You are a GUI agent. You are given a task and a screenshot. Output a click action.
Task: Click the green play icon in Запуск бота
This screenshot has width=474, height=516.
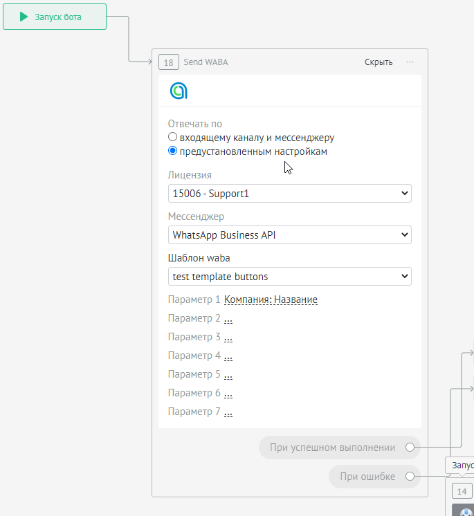pos(24,17)
